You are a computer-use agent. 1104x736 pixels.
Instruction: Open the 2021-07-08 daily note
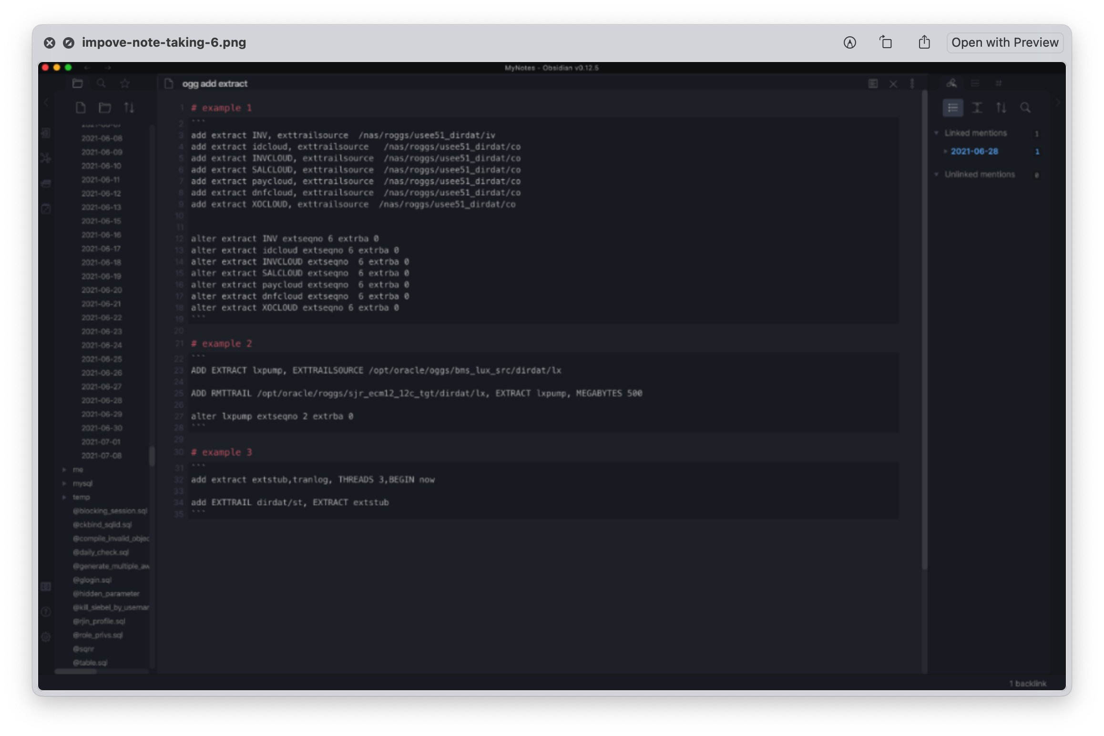click(102, 456)
